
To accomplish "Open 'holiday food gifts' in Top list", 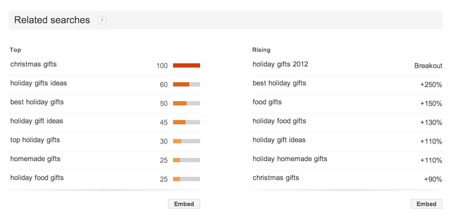I will tap(37, 178).
